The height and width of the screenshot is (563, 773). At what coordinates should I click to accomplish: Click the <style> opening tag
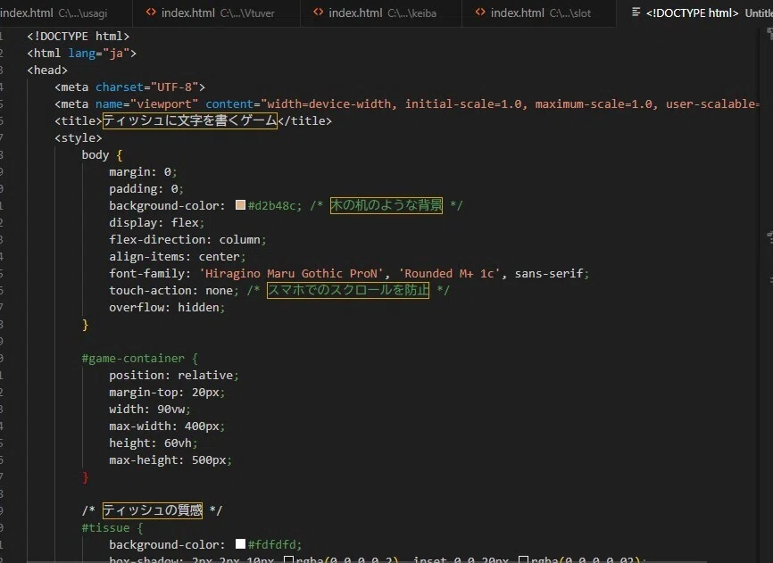pyautogui.click(x=79, y=138)
